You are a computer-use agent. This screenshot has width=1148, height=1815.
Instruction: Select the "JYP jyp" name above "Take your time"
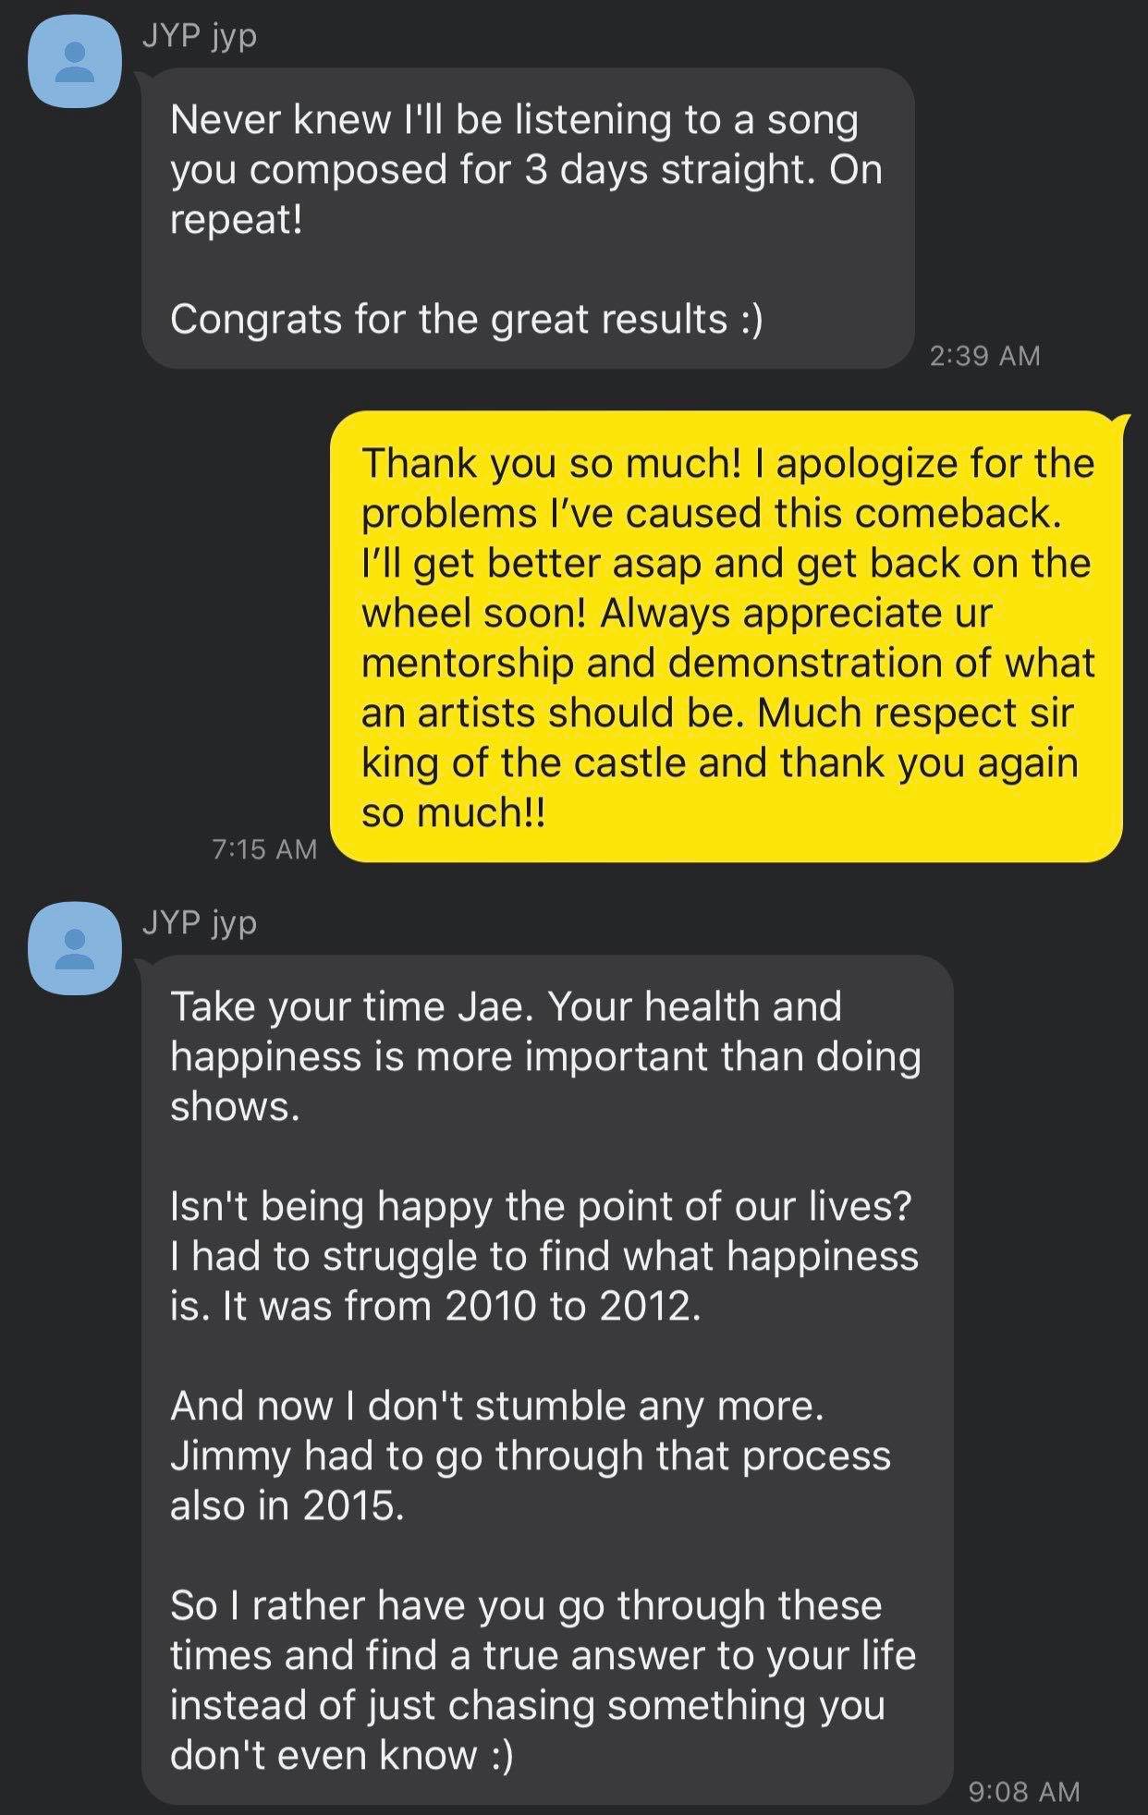coord(199,922)
